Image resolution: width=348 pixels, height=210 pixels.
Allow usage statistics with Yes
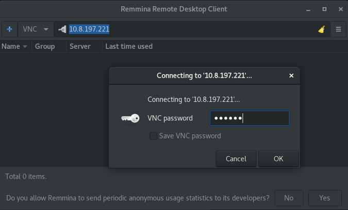[325, 198]
